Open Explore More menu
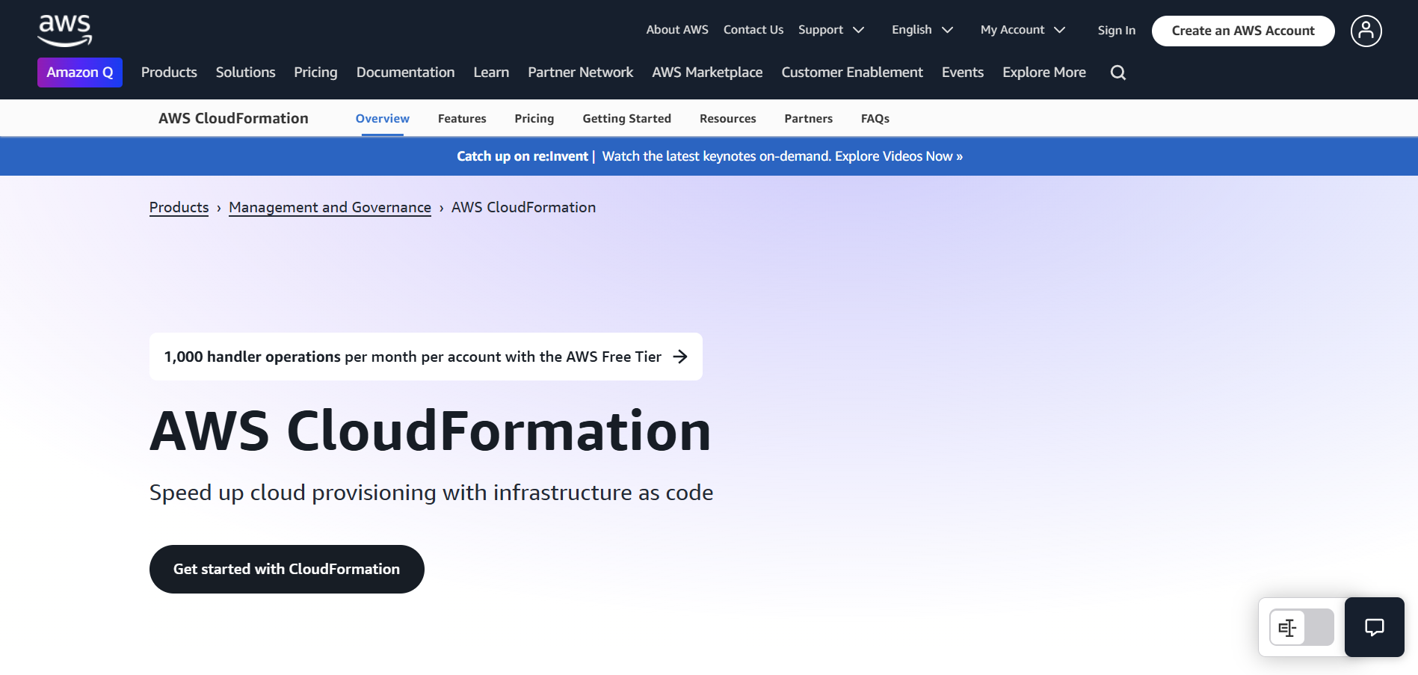The image size is (1418, 675). click(1044, 73)
